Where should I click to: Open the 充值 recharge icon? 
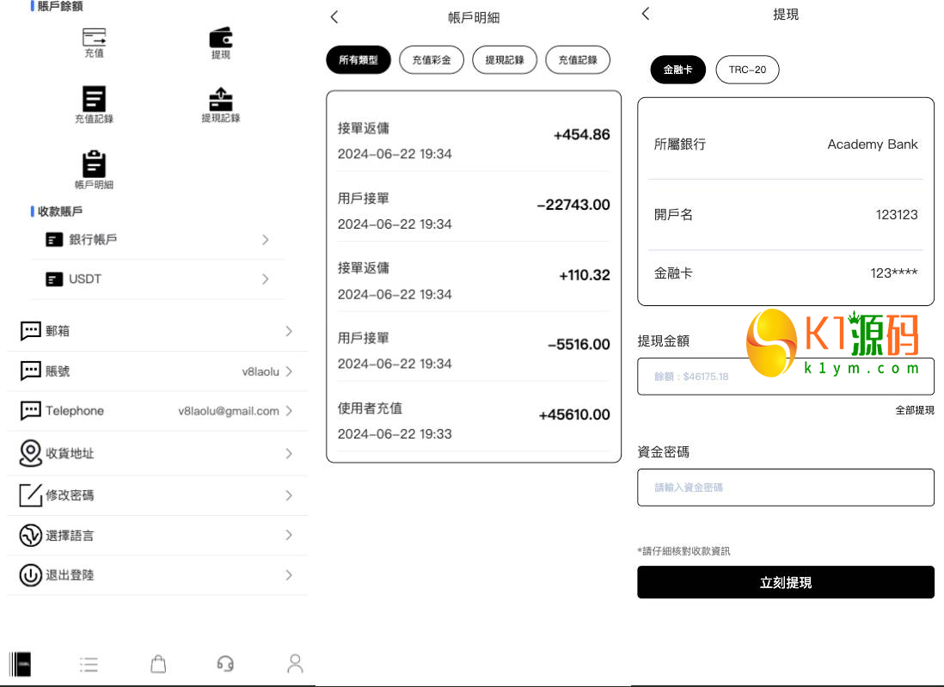(x=94, y=37)
